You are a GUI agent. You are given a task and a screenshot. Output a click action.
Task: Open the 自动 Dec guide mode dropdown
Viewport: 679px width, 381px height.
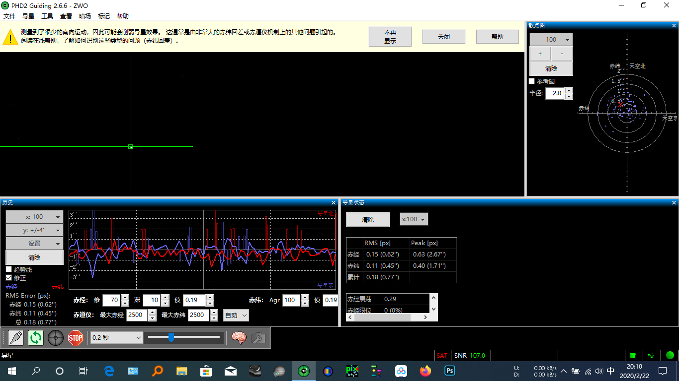click(236, 315)
